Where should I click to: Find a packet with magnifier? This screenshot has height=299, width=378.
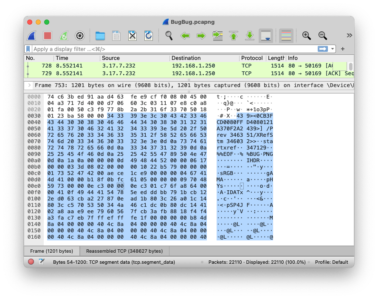tap(169, 36)
